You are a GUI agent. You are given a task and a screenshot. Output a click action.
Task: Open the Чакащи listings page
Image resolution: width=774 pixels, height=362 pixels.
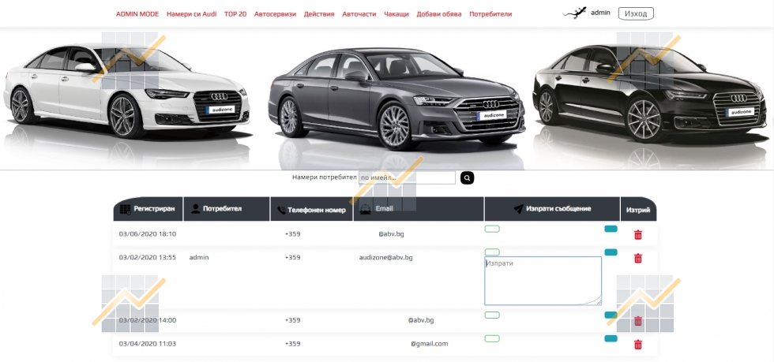[x=396, y=14]
